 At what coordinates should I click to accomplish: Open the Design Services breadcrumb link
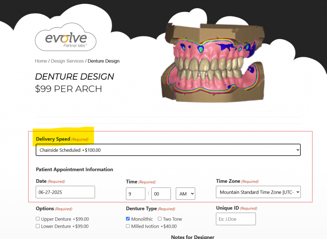[67, 61]
